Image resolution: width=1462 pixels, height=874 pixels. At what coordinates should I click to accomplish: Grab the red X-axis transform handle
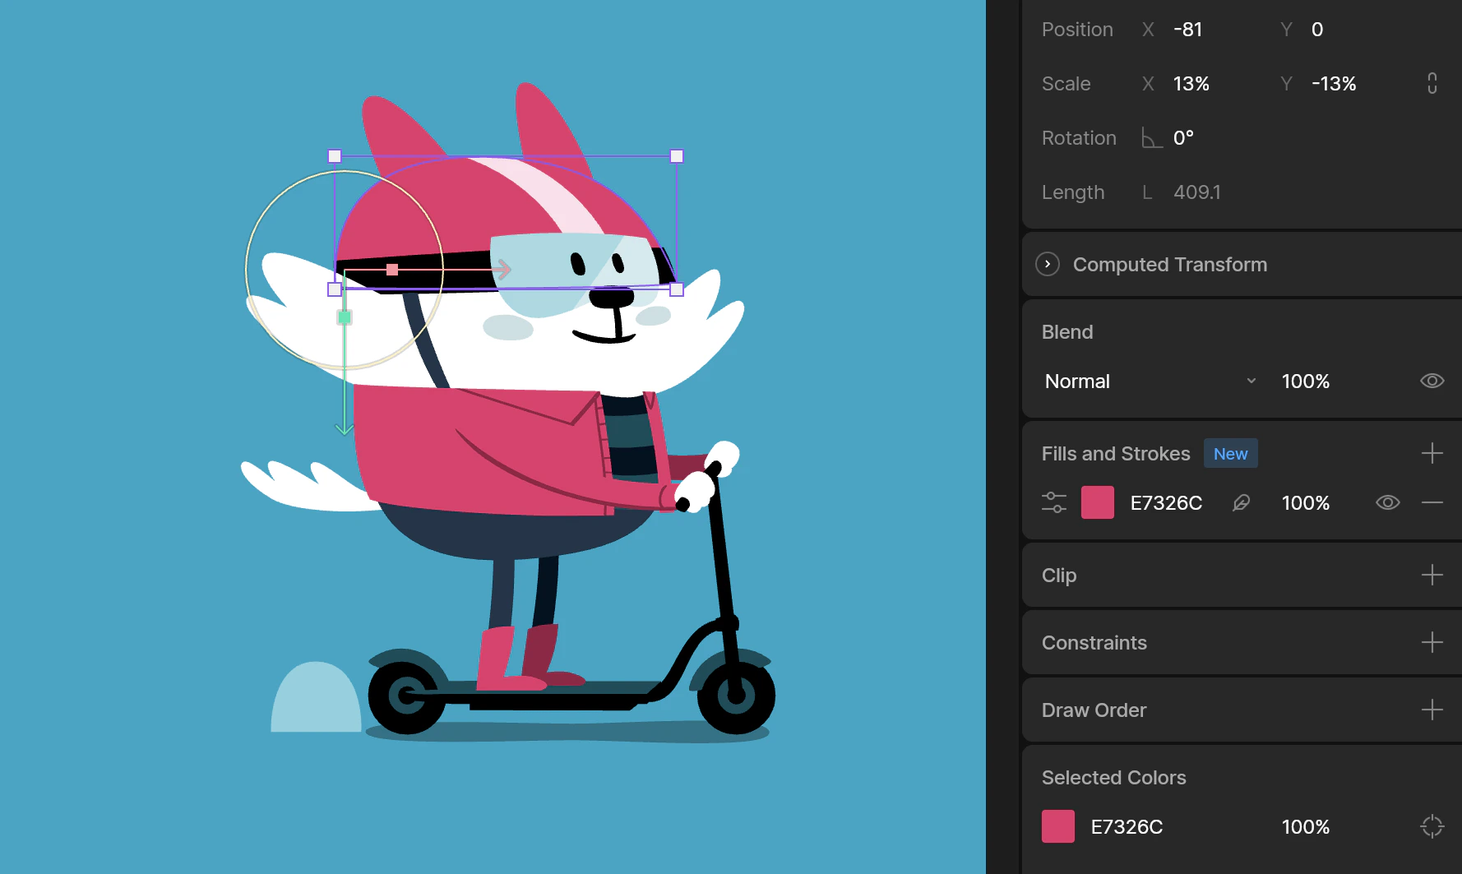pos(392,270)
